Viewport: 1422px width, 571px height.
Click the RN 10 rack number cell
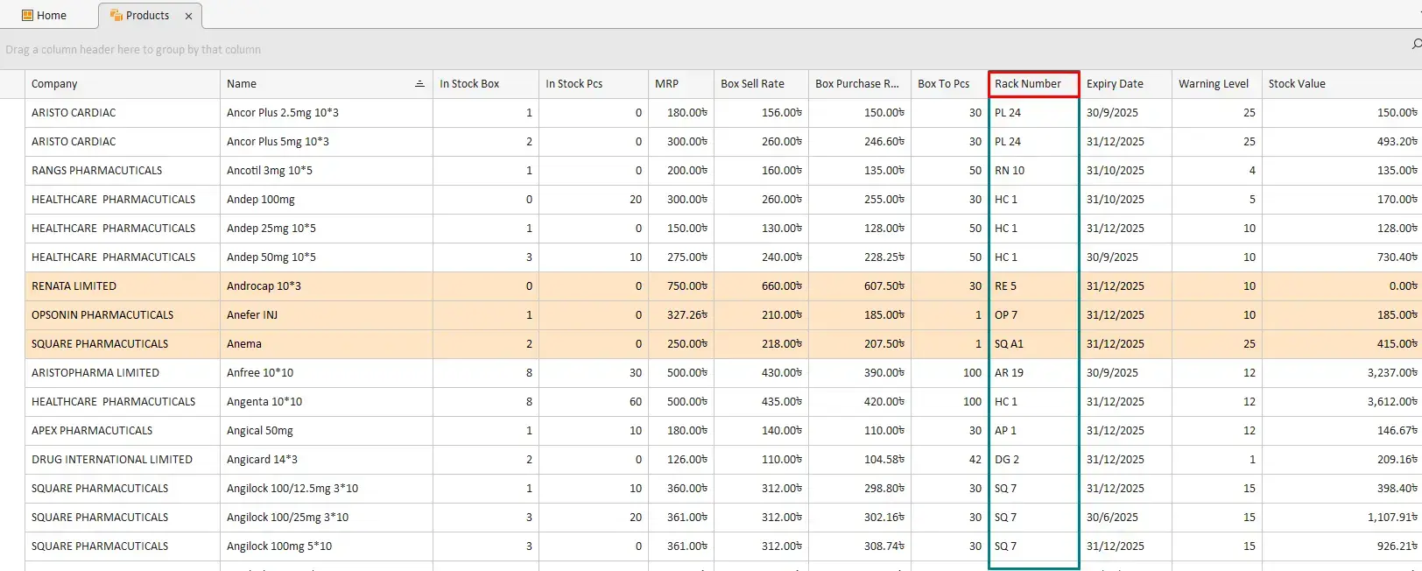coord(1034,171)
